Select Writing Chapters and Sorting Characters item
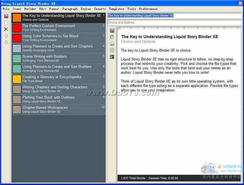Image resolution: width=244 pixels, height=185 pixels. pyautogui.click(x=59, y=89)
